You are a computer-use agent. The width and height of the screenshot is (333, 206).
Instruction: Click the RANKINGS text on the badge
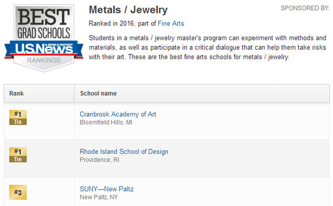[x=44, y=60]
